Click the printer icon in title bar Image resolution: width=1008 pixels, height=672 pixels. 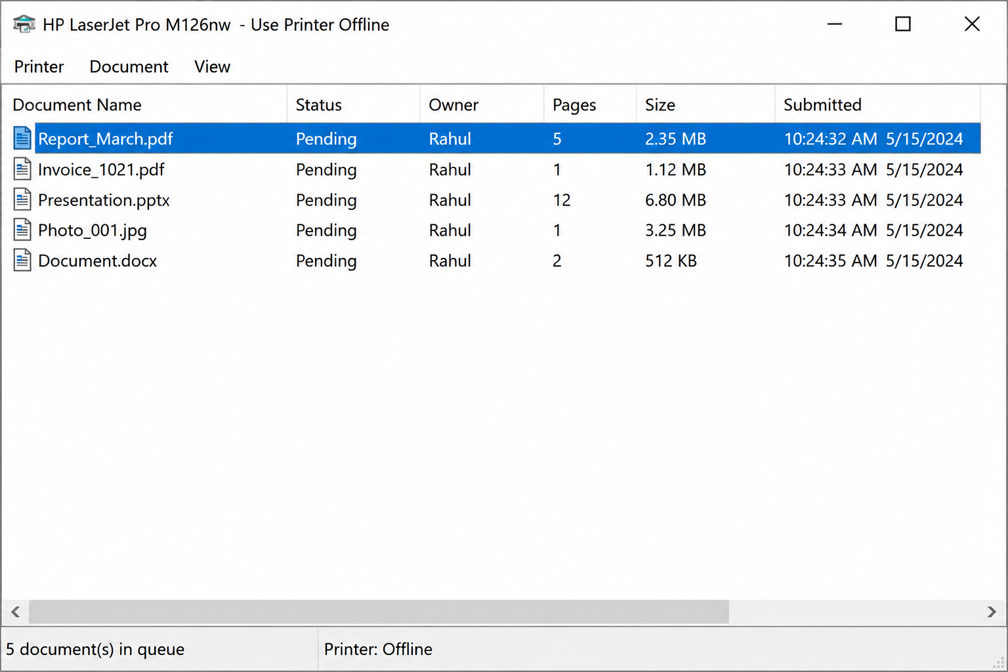coord(24,24)
